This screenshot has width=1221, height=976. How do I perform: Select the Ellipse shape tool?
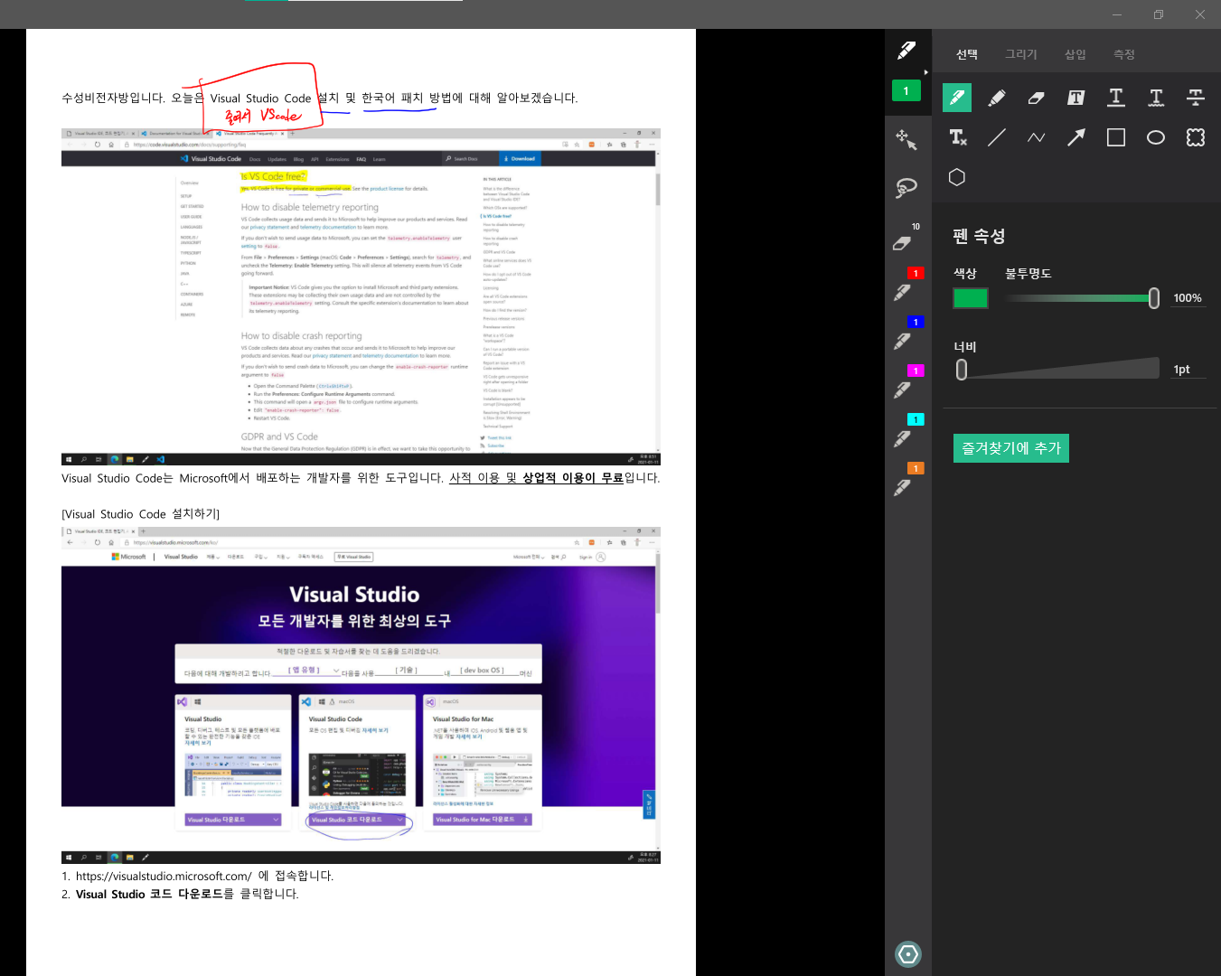click(1156, 137)
